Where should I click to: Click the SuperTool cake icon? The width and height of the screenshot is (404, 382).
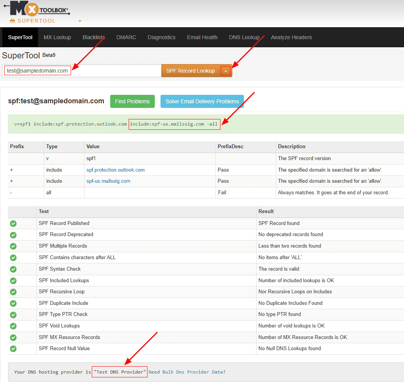click(13, 21)
